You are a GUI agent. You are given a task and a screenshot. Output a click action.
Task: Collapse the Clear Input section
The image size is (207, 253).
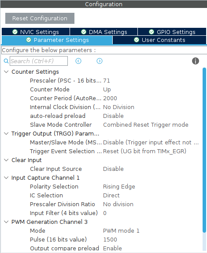(6, 160)
